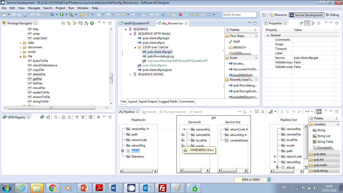343x193 pixels.
Task: Open the Project menu
Action: click(x=60, y=8)
